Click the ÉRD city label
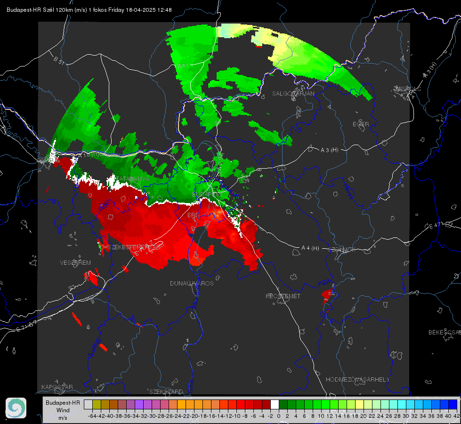Screen dimensions: 461x424 click(193, 215)
